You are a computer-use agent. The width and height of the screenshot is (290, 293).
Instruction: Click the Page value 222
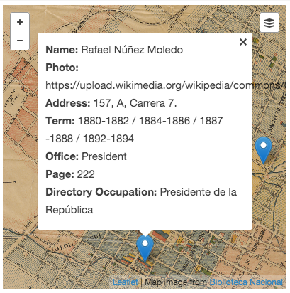pyautogui.click(x=86, y=174)
